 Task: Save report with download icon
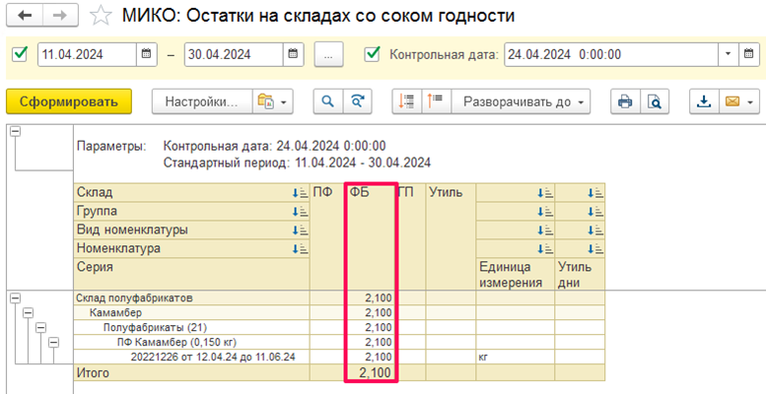704,101
